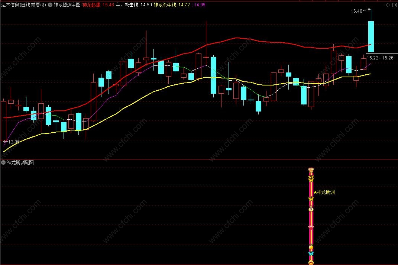The image size is (398, 265).
Task: Click the last tall cyan candlestick
Action: 371,36
